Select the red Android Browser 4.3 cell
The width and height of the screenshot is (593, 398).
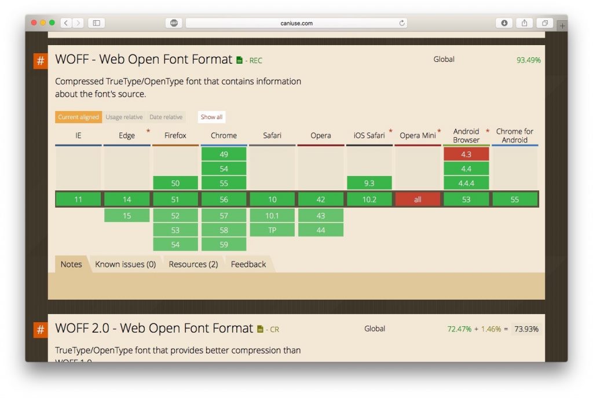(466, 154)
